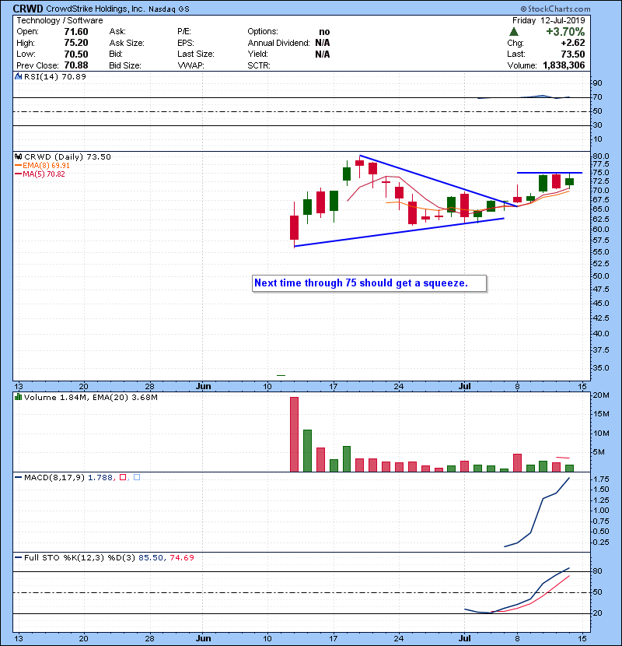
Task: Click the Open price 71.60 value
Action: (x=76, y=32)
